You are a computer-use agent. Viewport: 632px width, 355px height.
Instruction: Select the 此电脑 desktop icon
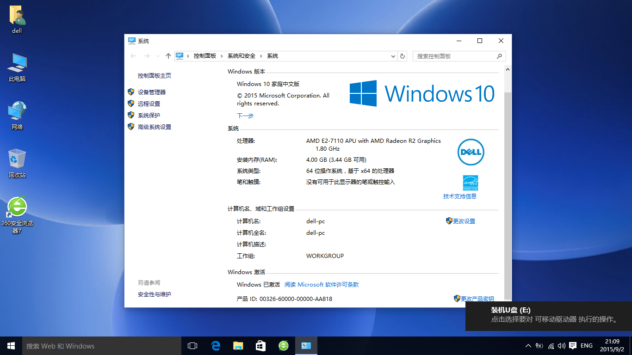(x=17, y=67)
